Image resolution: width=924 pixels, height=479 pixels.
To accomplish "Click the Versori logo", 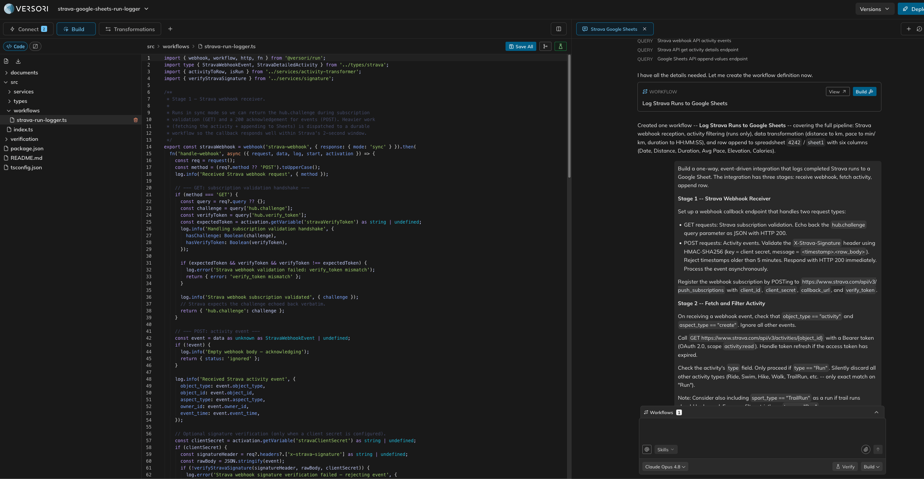I will [26, 9].
